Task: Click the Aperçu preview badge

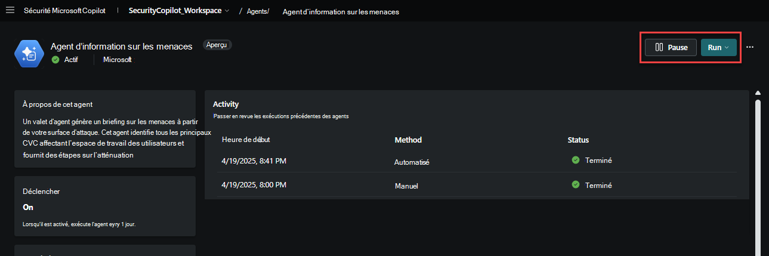Action: coord(217,45)
